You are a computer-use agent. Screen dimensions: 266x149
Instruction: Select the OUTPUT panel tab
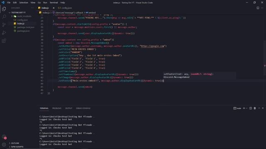pos(69,108)
